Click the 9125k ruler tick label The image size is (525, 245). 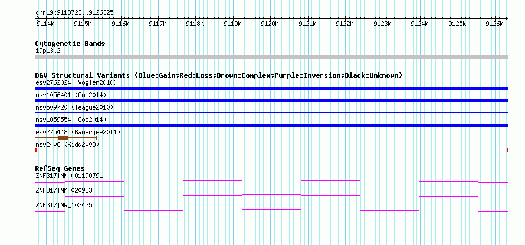click(457, 24)
